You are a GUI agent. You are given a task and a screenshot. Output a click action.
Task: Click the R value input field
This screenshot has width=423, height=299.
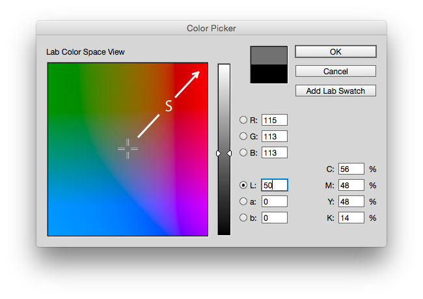point(275,120)
